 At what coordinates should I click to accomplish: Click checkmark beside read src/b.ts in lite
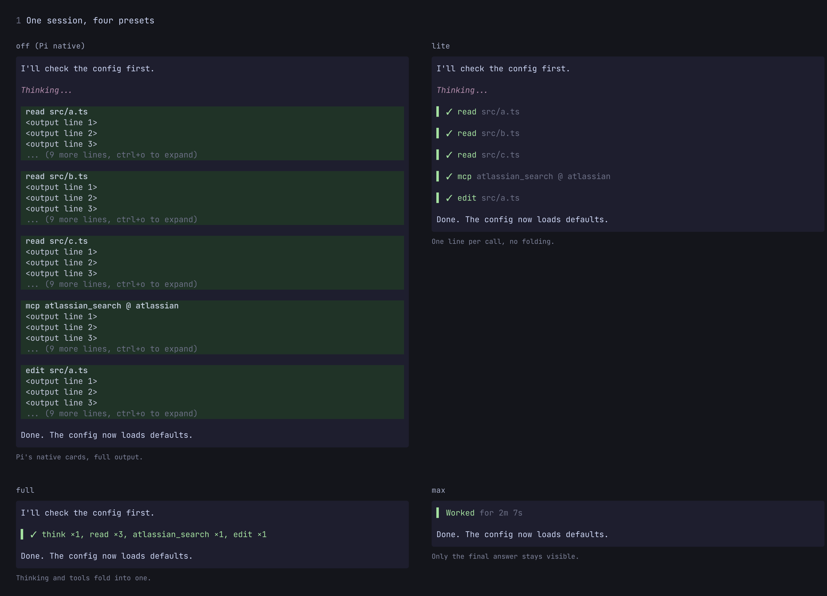(449, 133)
